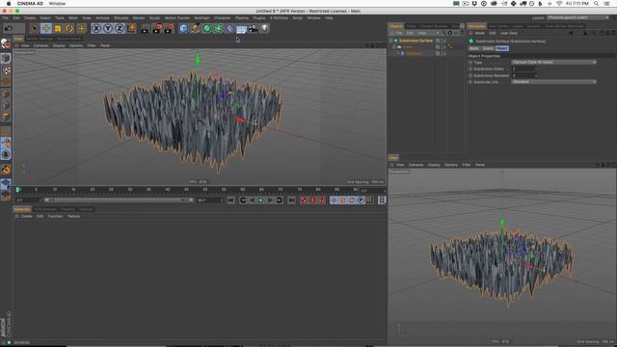Click Render to Picture Viewer icon
Viewport: 617px width, 347px height.
(x=157, y=28)
